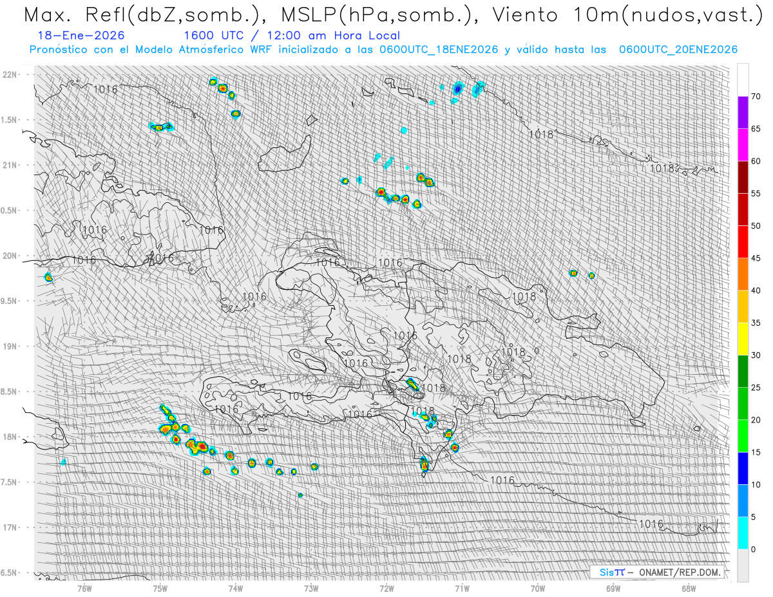Click the '1.5N' latitude axis label
Screen dimensions: 773x597
9,120
